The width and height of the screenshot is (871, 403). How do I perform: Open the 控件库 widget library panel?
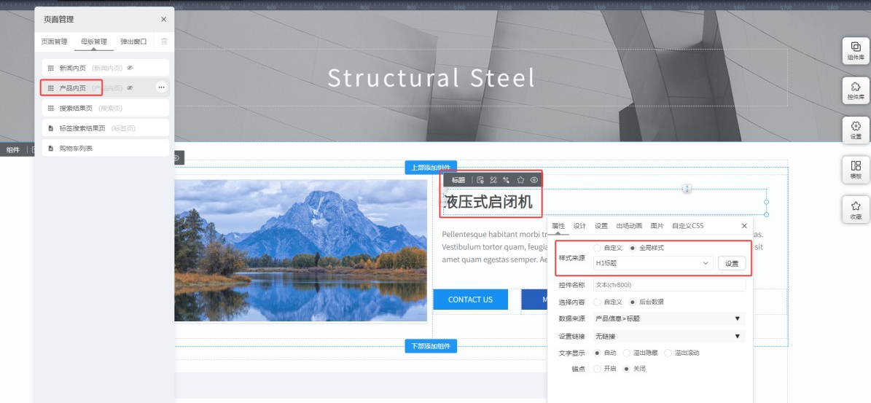point(856,90)
